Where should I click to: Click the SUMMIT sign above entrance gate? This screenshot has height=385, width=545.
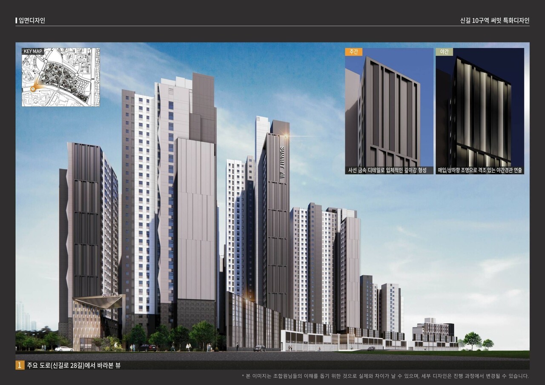(x=109, y=294)
